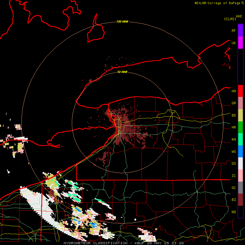Click the 50 NMI range ring label
The height and width of the screenshot is (245, 245).
click(x=122, y=72)
